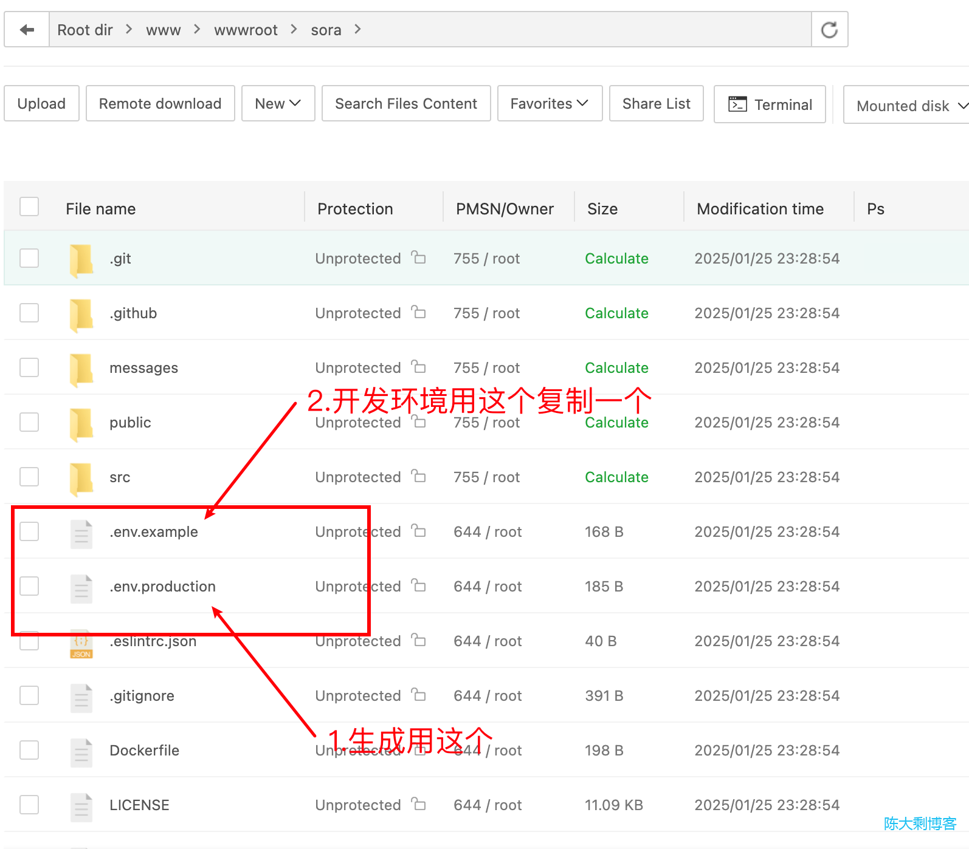The width and height of the screenshot is (969, 849).
Task: Click the .gitignore file icon
Action: [x=81, y=697]
